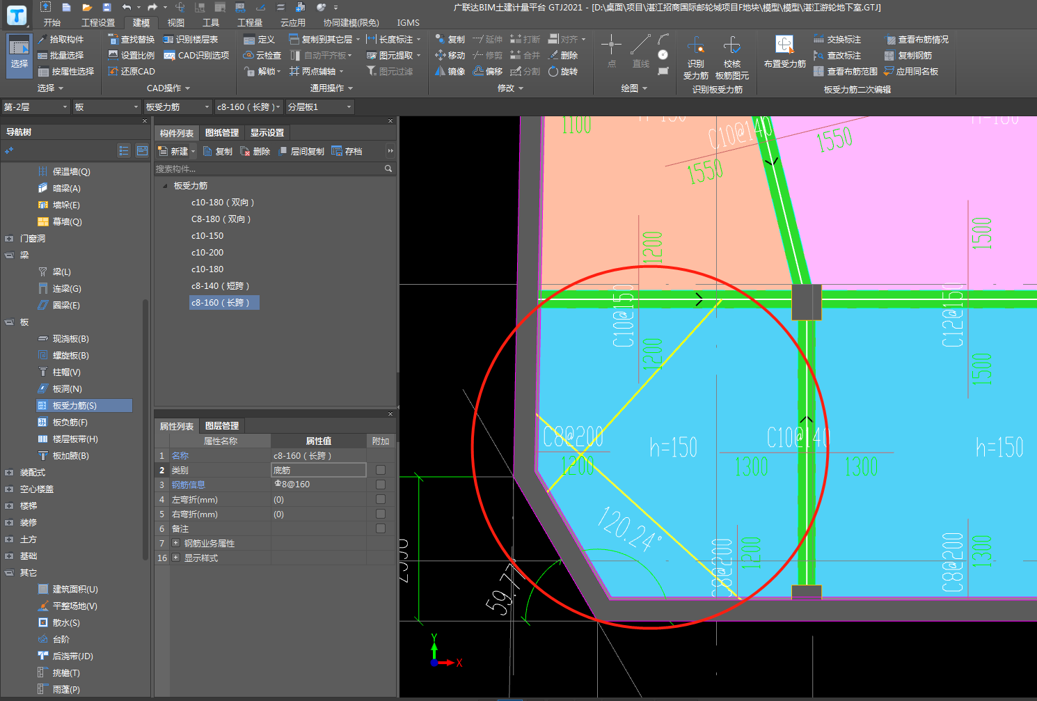Switch to 图层管理 tab
Image resolution: width=1037 pixels, height=701 pixels.
point(222,425)
